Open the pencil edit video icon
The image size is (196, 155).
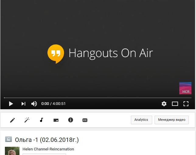(x=12, y=120)
